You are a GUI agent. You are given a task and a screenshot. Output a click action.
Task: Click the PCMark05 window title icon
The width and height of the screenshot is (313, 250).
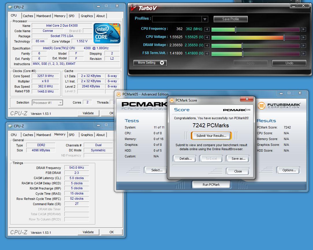point(119,94)
